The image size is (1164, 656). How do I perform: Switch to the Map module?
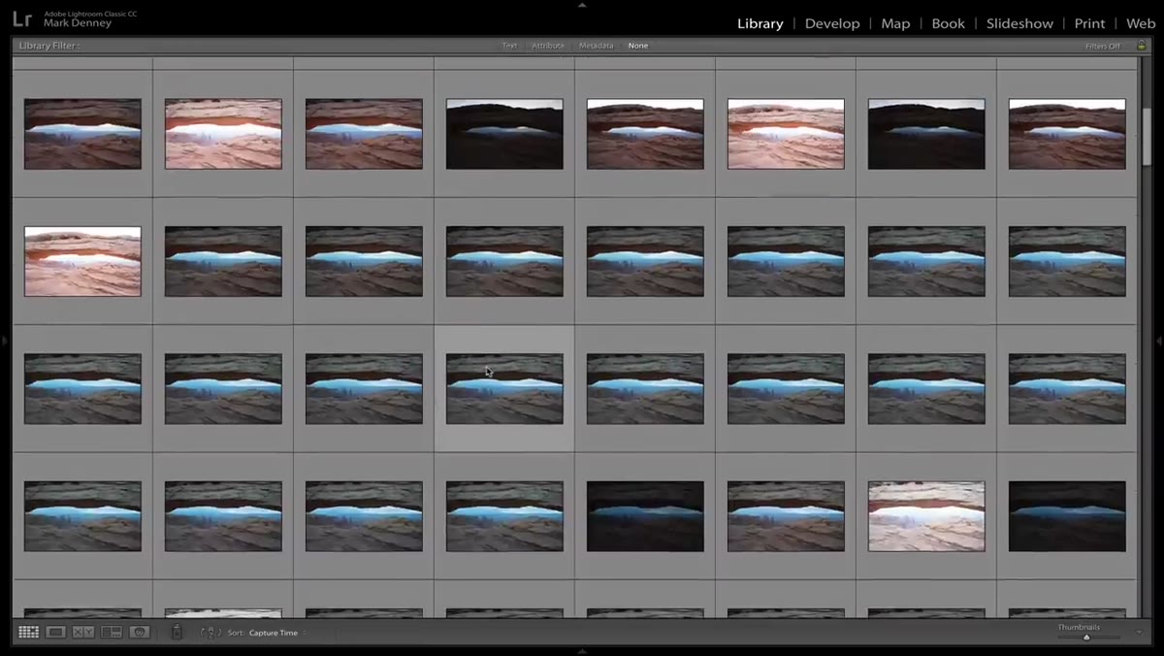point(895,23)
